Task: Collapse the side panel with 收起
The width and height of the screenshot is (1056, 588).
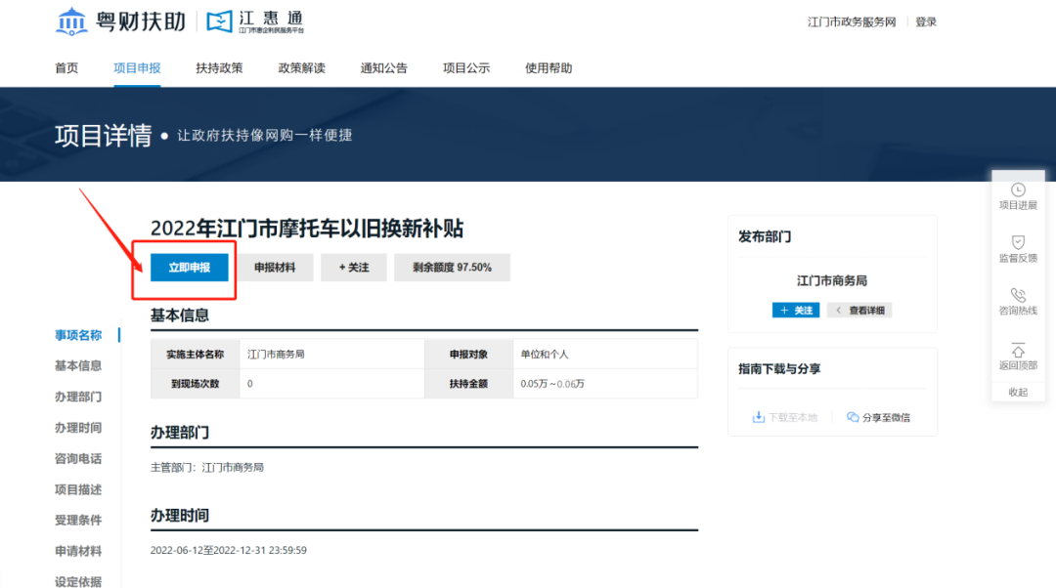Action: pos(1018,392)
